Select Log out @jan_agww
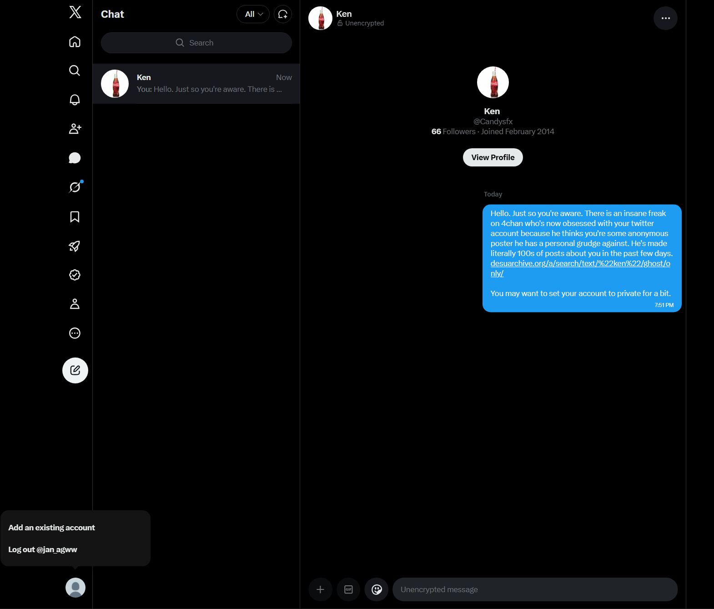The image size is (714, 609). [43, 549]
